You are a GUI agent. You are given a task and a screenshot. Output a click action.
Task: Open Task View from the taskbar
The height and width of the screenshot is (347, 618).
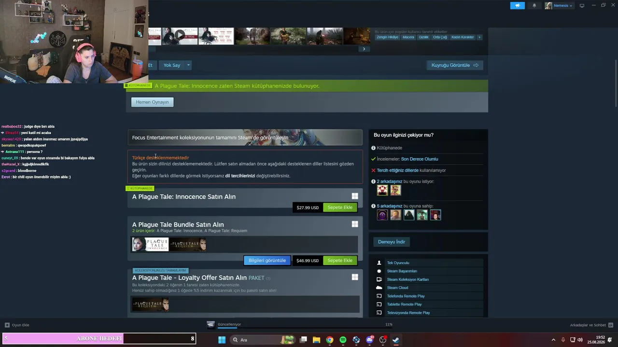click(303, 340)
